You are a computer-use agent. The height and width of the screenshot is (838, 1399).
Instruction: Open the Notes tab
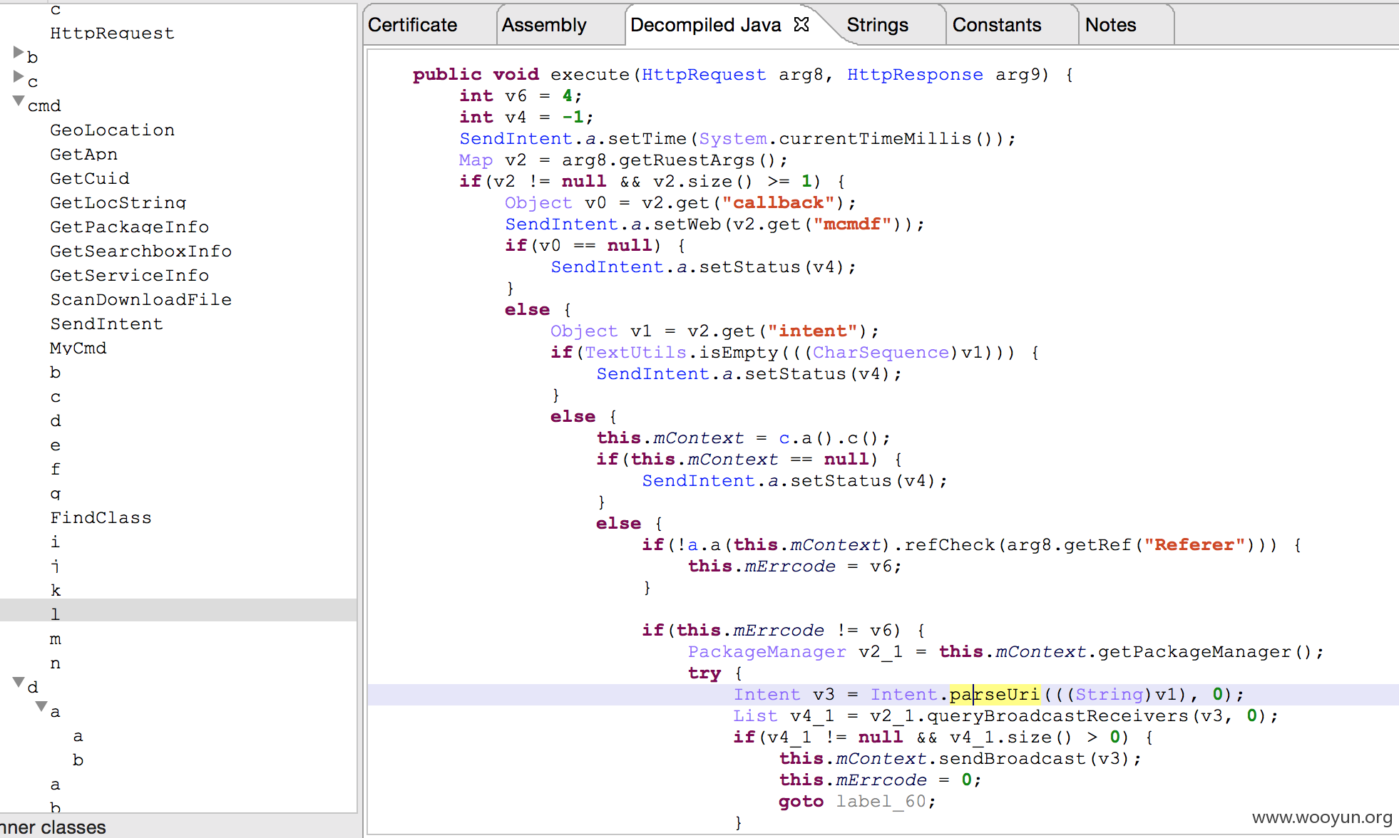[x=1110, y=25]
